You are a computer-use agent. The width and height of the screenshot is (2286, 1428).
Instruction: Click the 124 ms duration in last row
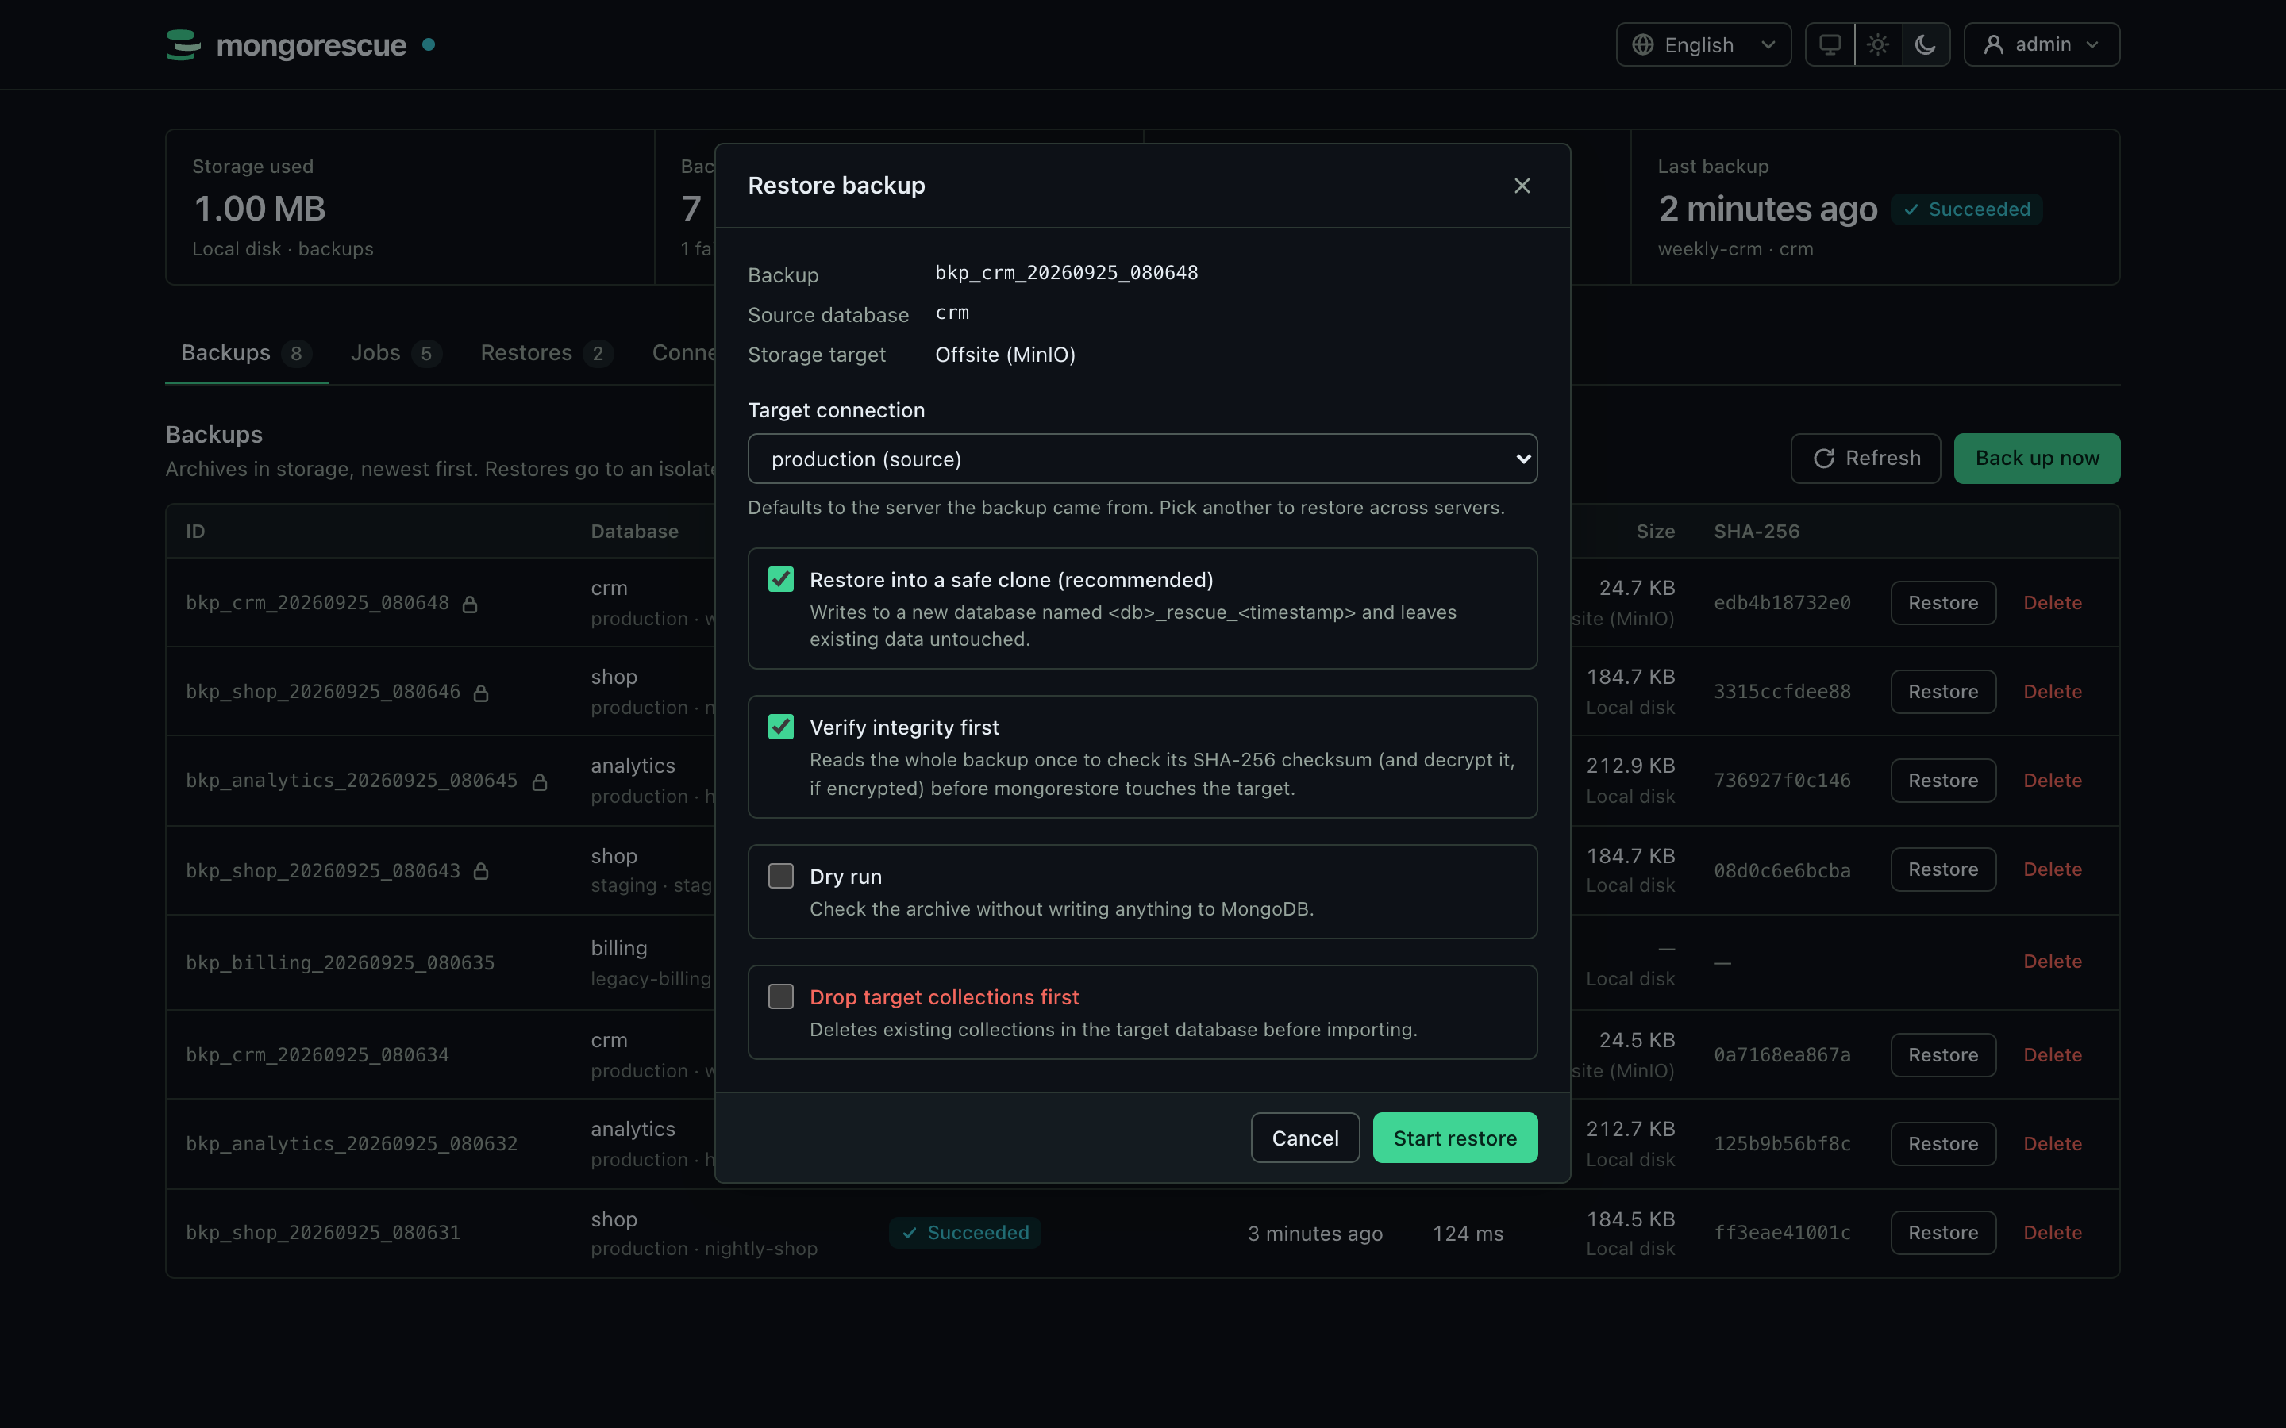coord(1467,1234)
